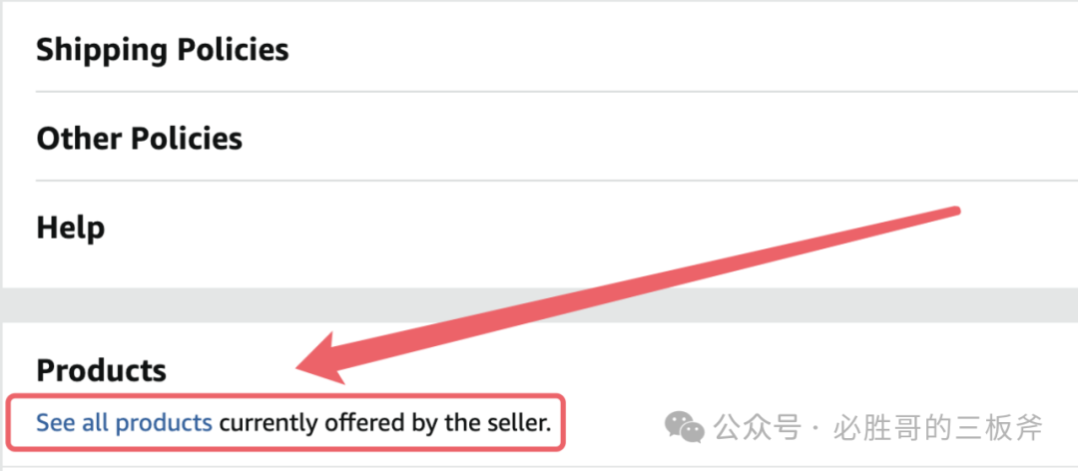The height and width of the screenshot is (471, 1078).
Task: Click the word "products" in the blue link
Action: tap(164, 423)
